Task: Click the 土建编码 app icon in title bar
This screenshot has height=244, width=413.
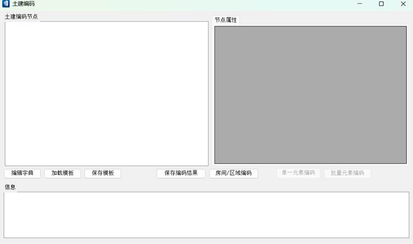Action: (x=6, y=4)
